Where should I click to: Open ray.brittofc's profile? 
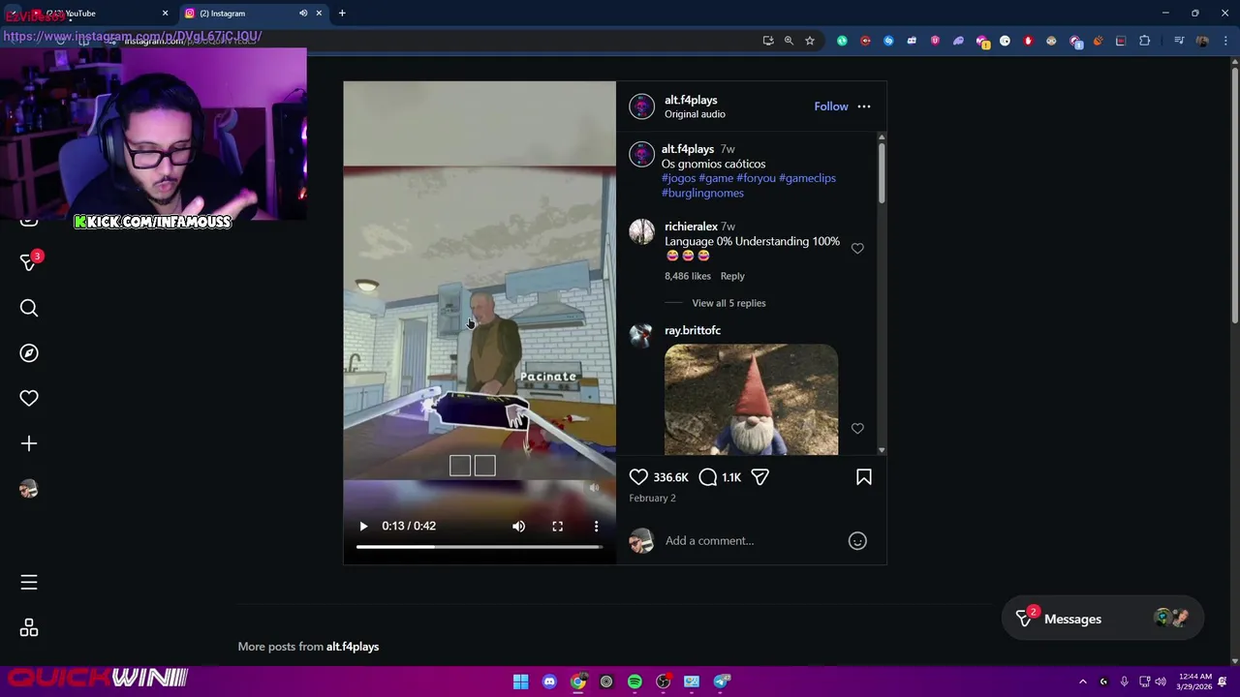click(x=693, y=330)
